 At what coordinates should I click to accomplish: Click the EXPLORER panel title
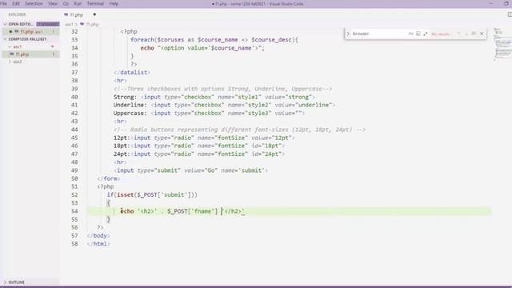(x=17, y=14)
